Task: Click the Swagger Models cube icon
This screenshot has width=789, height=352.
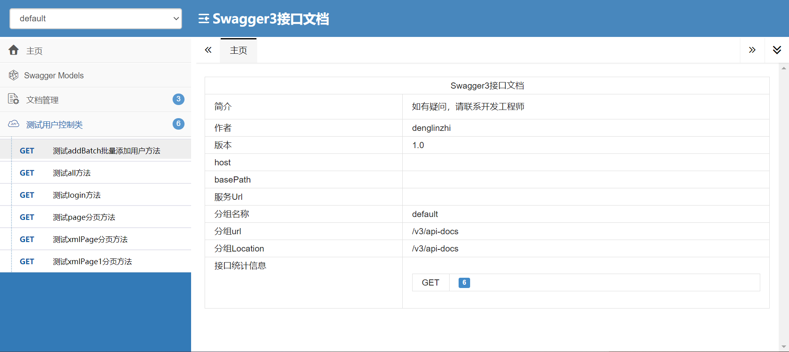Action: [x=14, y=75]
